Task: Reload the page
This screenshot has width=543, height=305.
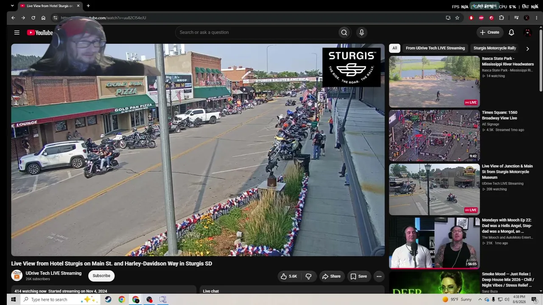Action: 33,18
